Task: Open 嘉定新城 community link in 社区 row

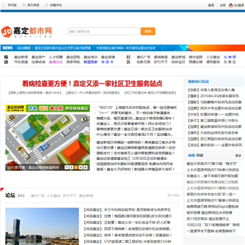Action: [x=178, y=57]
